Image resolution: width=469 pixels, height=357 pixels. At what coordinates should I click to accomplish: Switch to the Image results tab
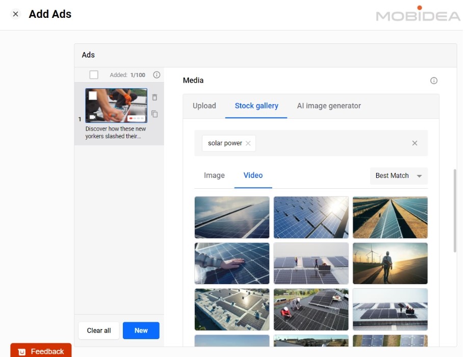click(214, 175)
